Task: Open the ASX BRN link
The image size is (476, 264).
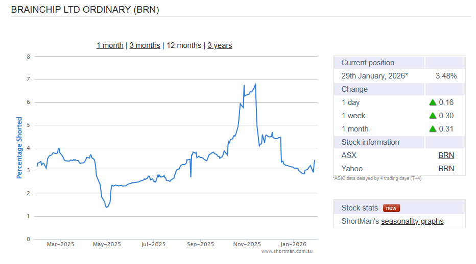Action: tap(446, 155)
